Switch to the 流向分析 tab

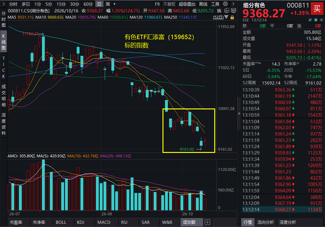tap(265, 222)
